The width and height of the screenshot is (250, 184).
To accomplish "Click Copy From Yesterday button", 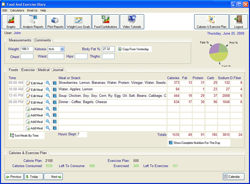I will (134, 49).
